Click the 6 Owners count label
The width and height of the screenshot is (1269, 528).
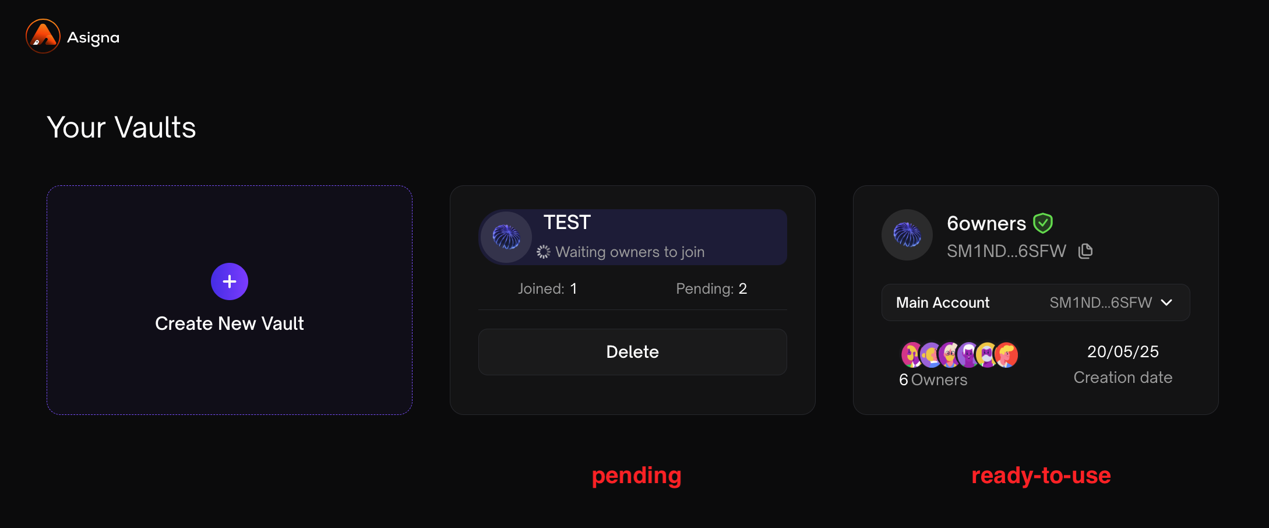click(933, 380)
